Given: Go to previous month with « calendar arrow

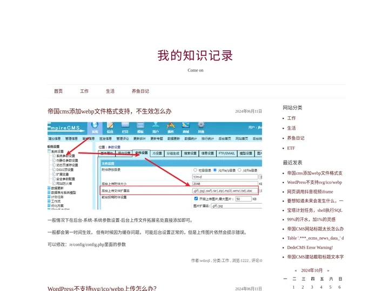Looking at the screenshot, I should [x=296, y=271].
